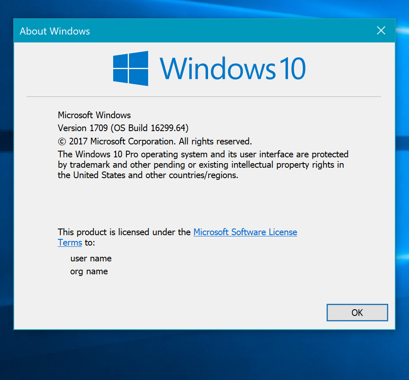
Task: Click 'This product is licensed under the' text
Action: (124, 232)
